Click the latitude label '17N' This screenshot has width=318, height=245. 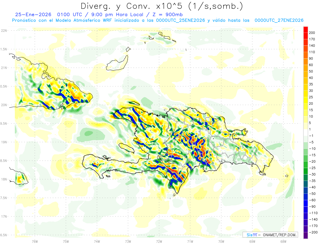coord(4,216)
